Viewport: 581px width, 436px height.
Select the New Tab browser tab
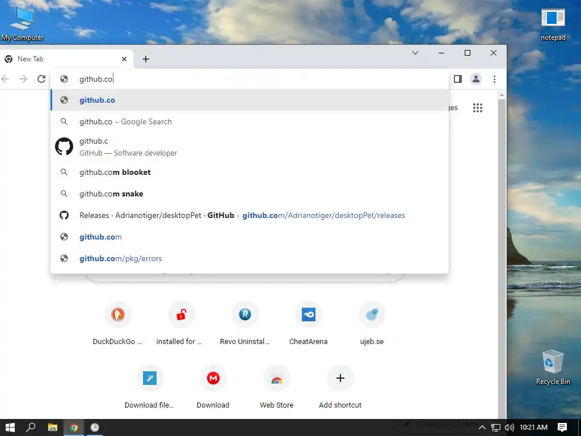tap(66, 59)
